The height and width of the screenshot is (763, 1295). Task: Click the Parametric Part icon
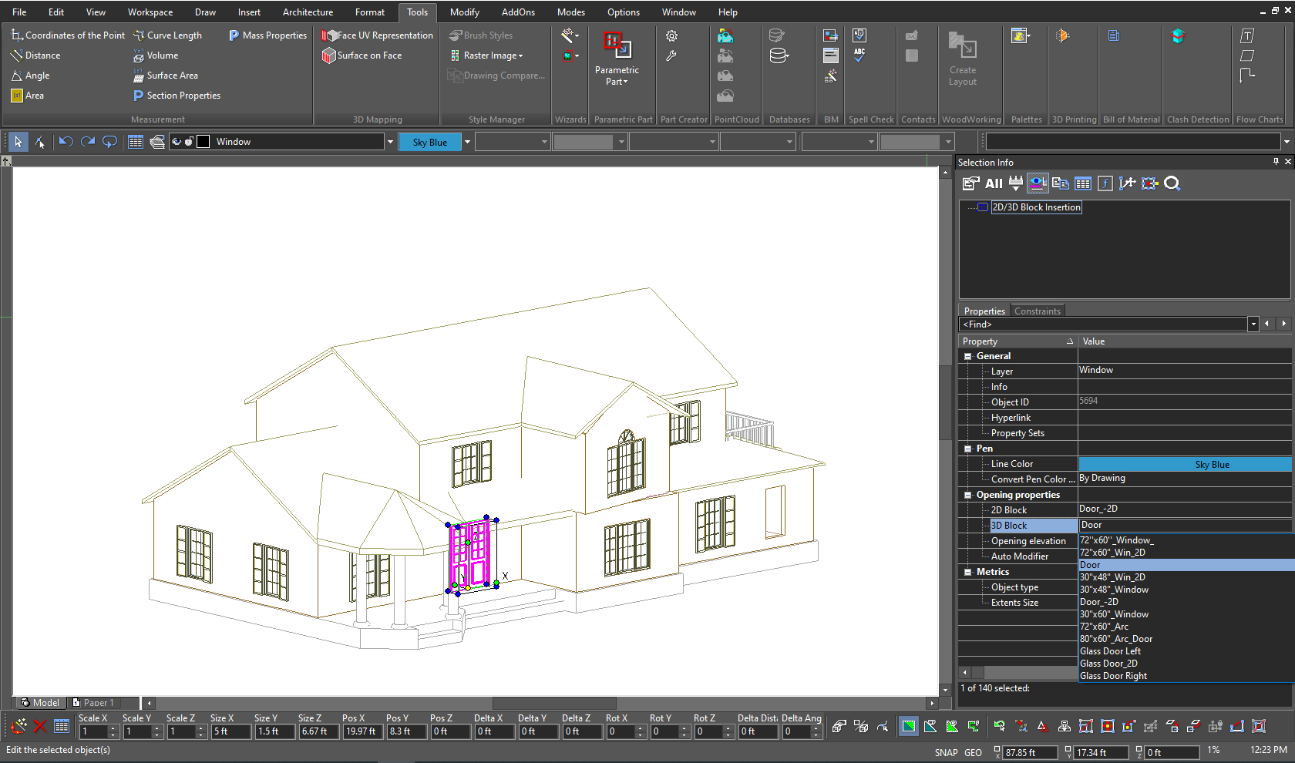[x=617, y=46]
